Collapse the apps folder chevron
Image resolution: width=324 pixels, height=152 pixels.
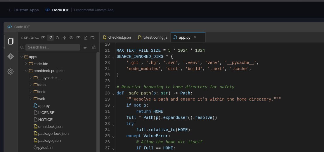point(22,57)
